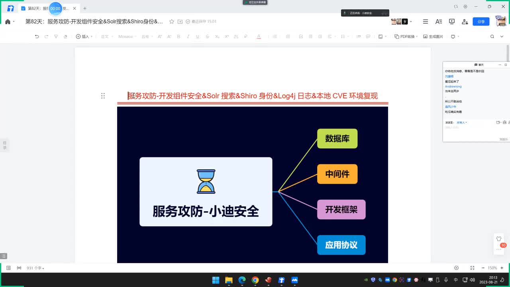
Task: Open the hamburger menu icon
Action: 426,22
